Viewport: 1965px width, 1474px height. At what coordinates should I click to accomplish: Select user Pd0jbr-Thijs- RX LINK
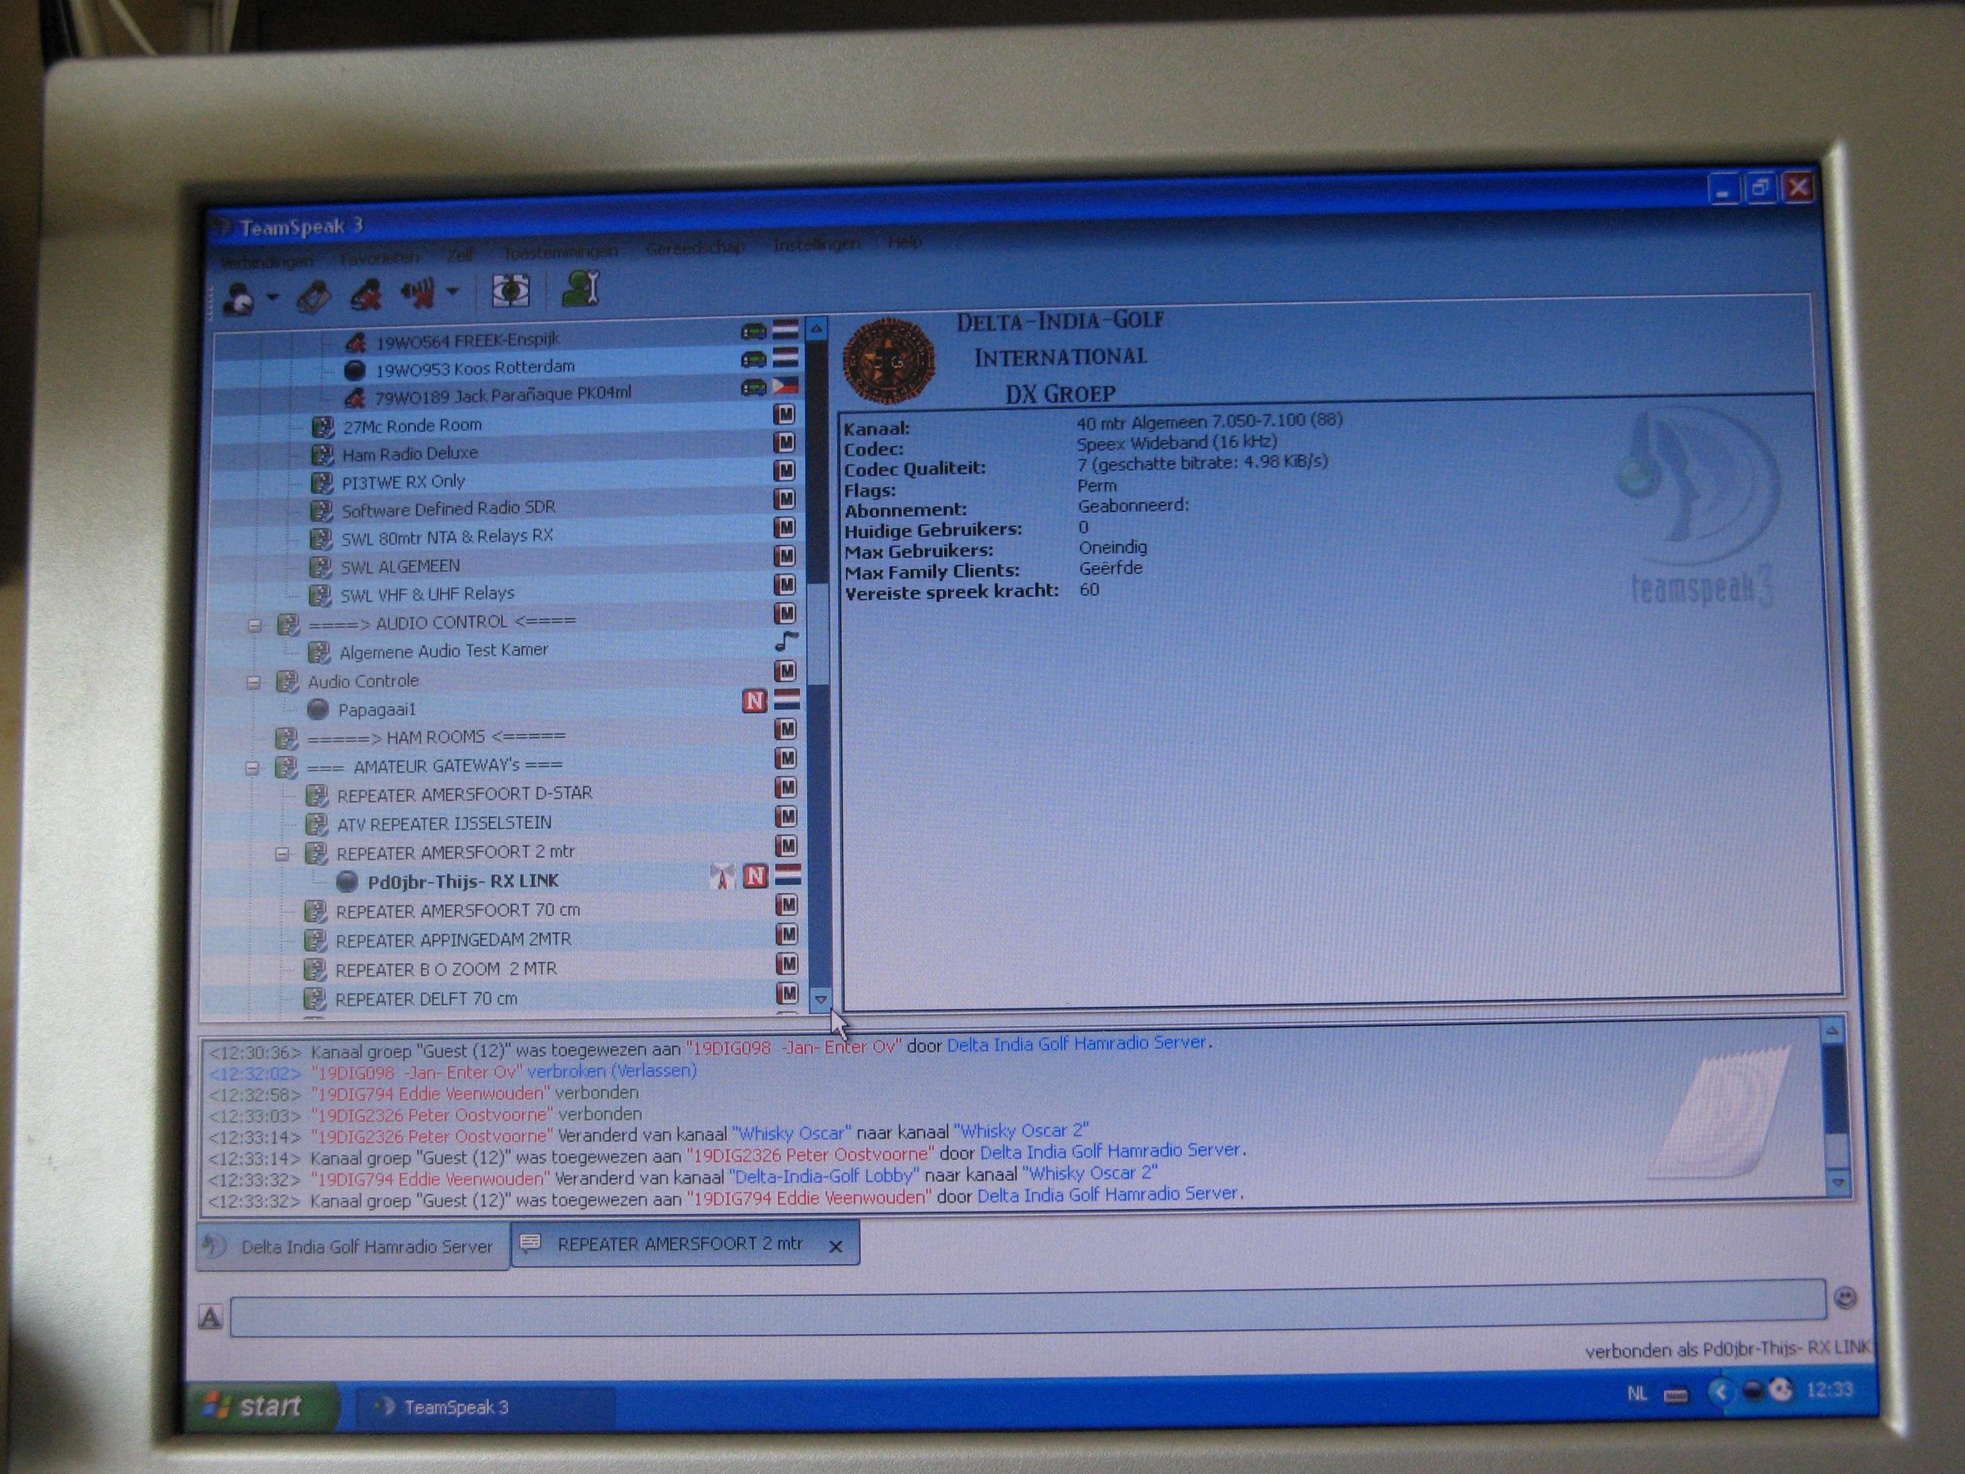click(x=463, y=882)
